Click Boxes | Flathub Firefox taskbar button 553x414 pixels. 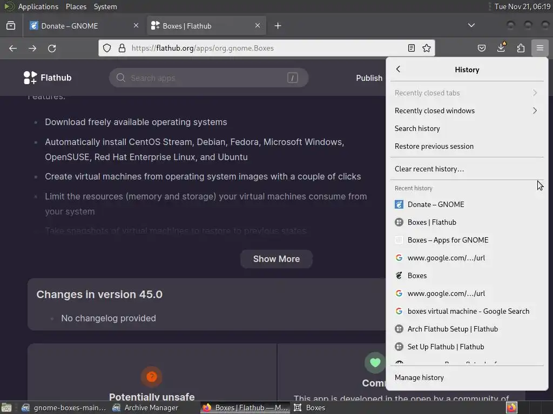(x=245, y=408)
